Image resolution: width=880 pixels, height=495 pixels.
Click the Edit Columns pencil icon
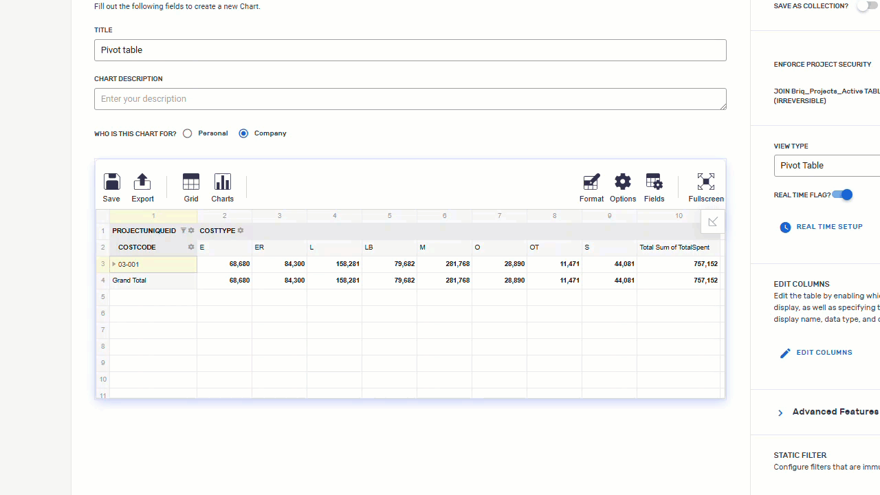pyautogui.click(x=785, y=353)
